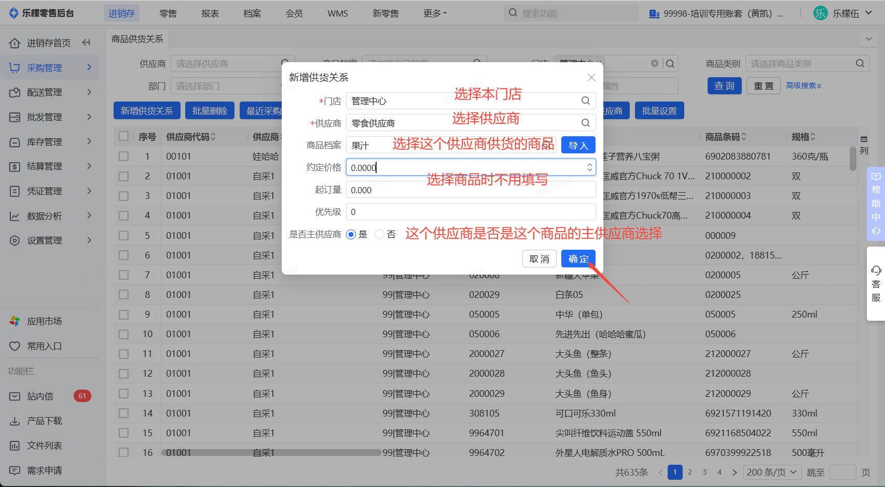Click the 查询 button
The width and height of the screenshot is (885, 487).
[x=725, y=85]
